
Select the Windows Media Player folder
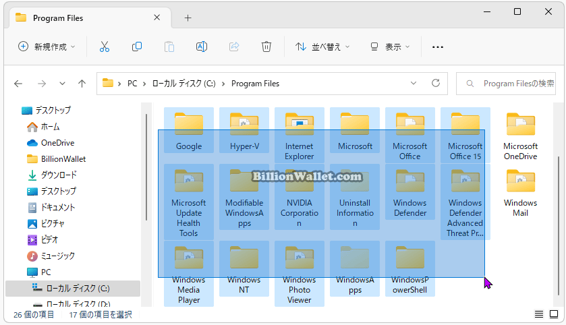click(x=189, y=274)
